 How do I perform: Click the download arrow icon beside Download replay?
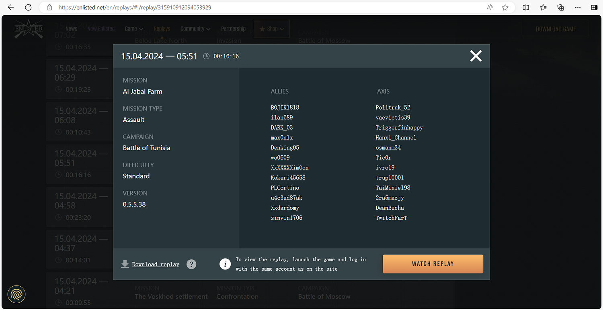(x=125, y=264)
